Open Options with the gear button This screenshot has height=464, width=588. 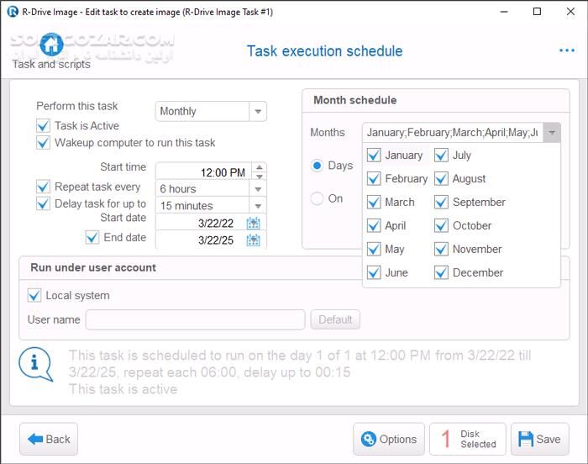point(388,439)
